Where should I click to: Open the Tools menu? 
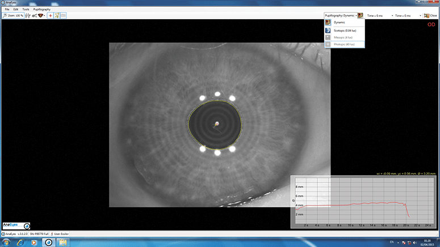26,10
